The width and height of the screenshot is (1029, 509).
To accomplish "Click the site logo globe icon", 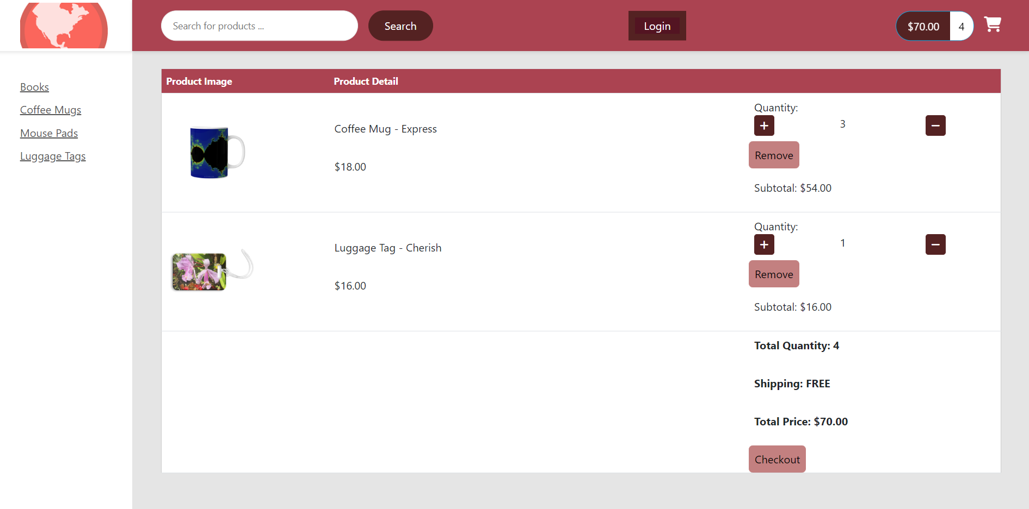I will [x=64, y=25].
